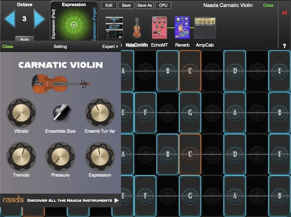Increase octave with the right arrow

click(39, 19)
